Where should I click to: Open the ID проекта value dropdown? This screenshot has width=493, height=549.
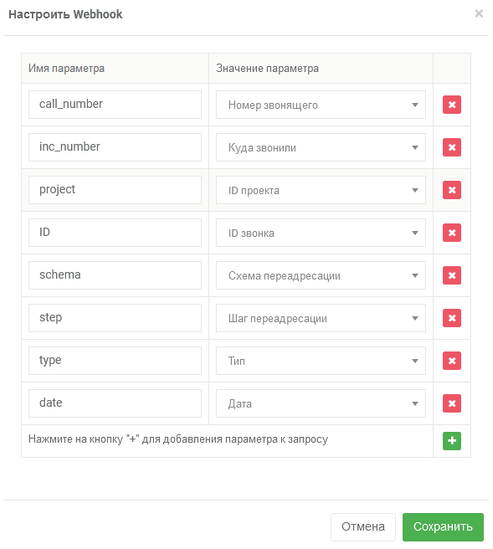(321, 190)
